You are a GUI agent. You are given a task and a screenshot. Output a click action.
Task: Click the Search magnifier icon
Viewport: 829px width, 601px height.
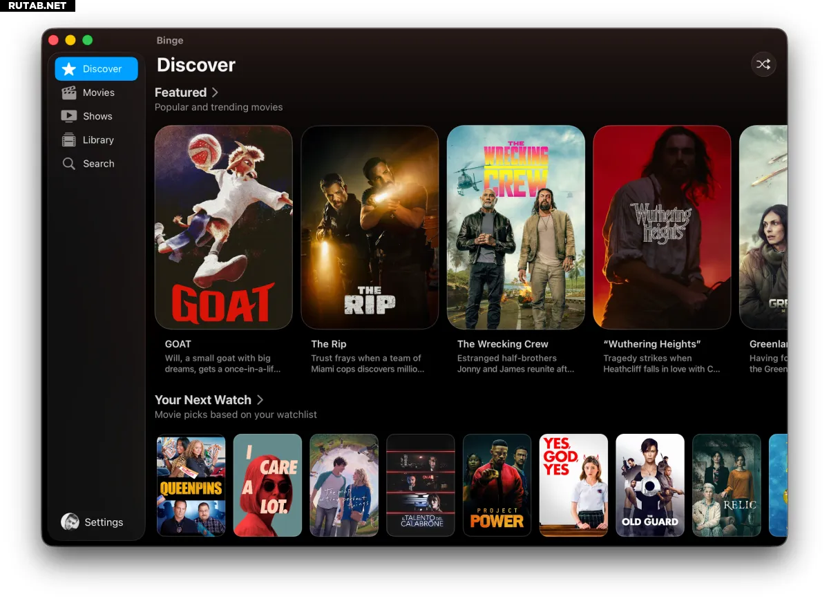coord(69,164)
